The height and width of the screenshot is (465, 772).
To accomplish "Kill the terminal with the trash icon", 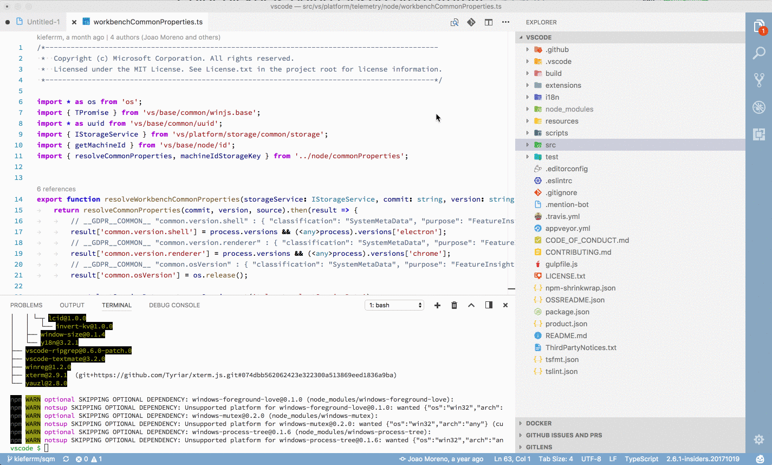I will 454,305.
